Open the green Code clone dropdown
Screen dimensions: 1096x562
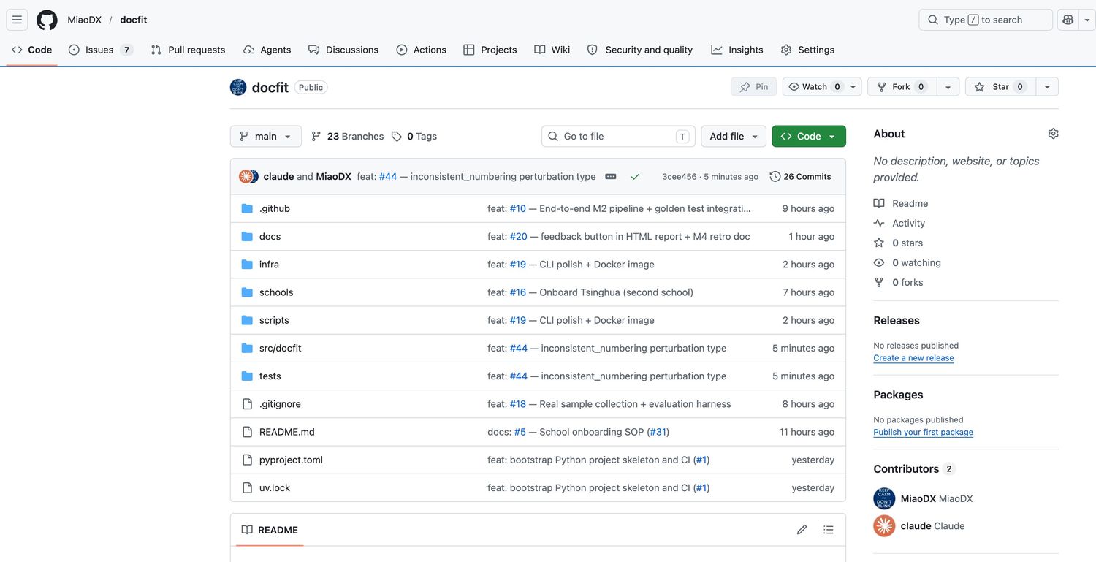click(809, 137)
